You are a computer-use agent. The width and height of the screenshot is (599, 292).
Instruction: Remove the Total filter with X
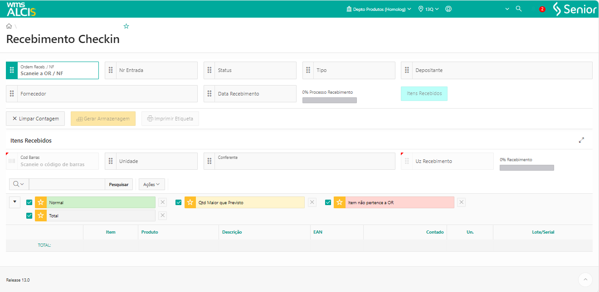pyautogui.click(x=163, y=215)
